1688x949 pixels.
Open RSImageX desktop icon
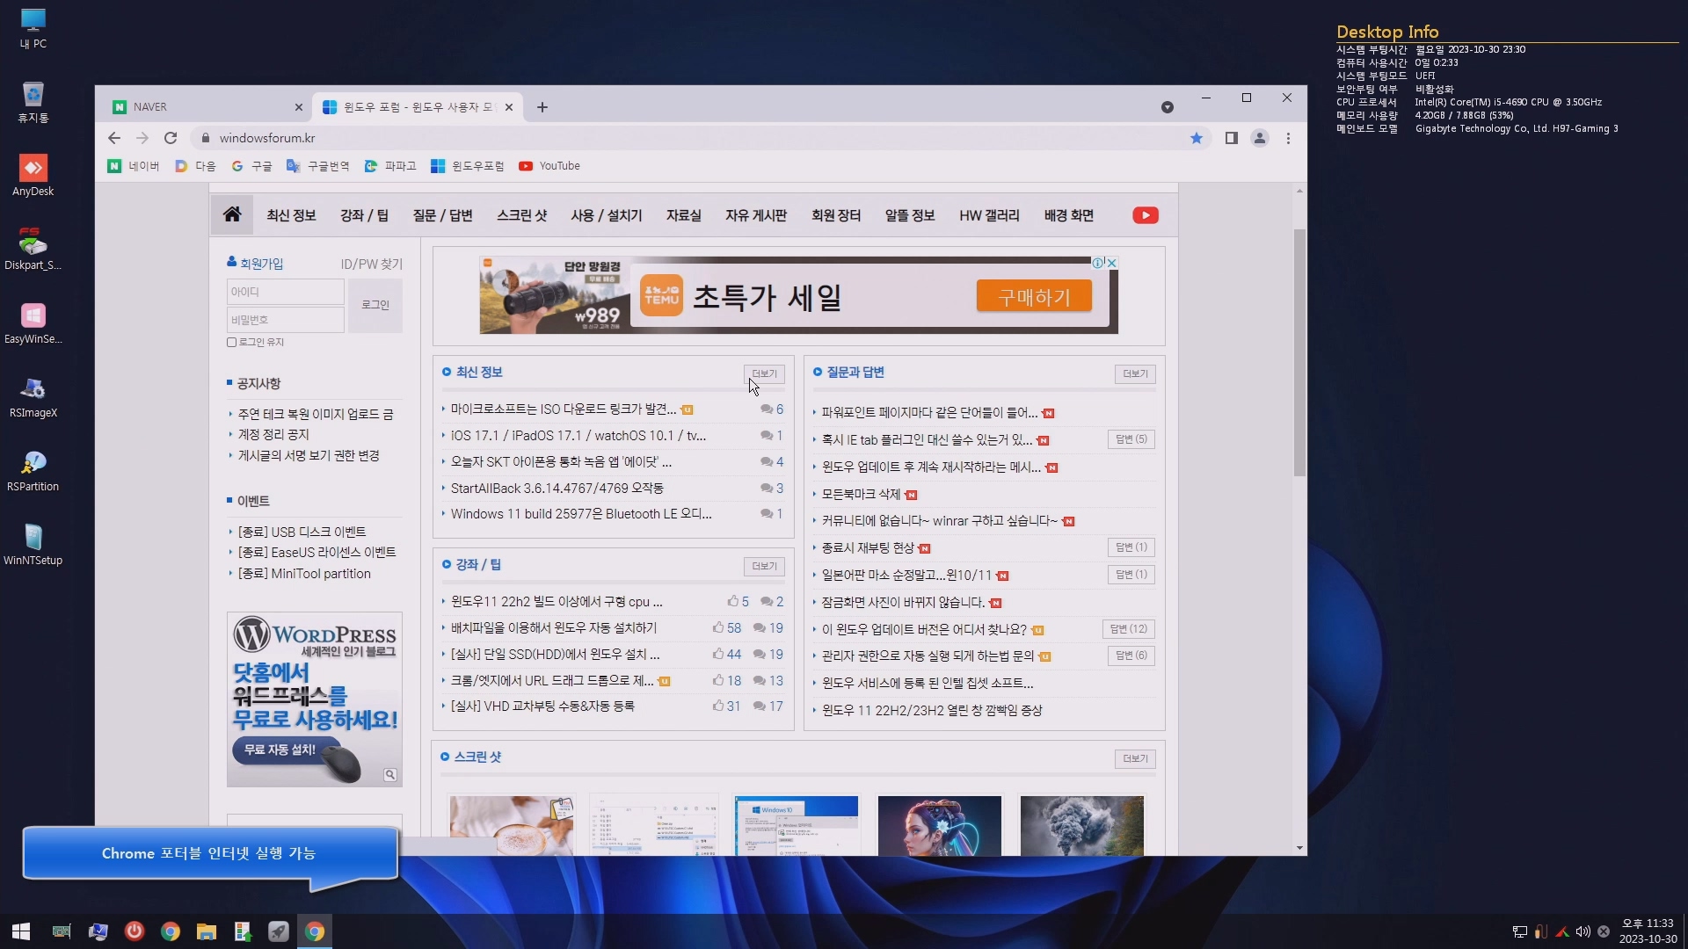[x=33, y=396]
